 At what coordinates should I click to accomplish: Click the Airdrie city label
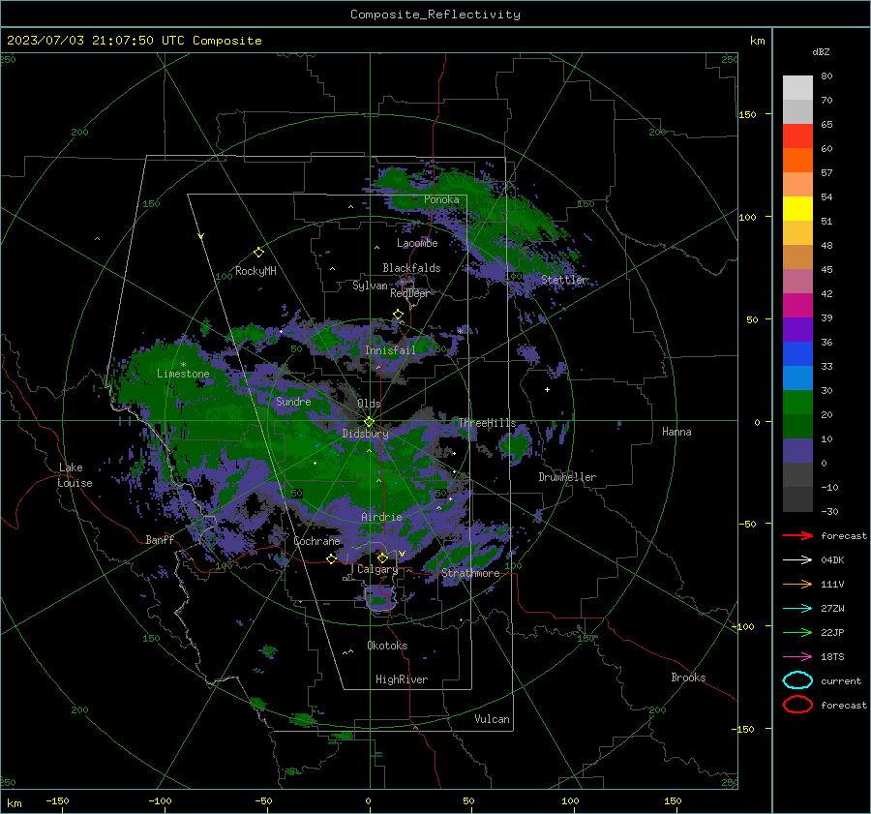pyautogui.click(x=381, y=517)
